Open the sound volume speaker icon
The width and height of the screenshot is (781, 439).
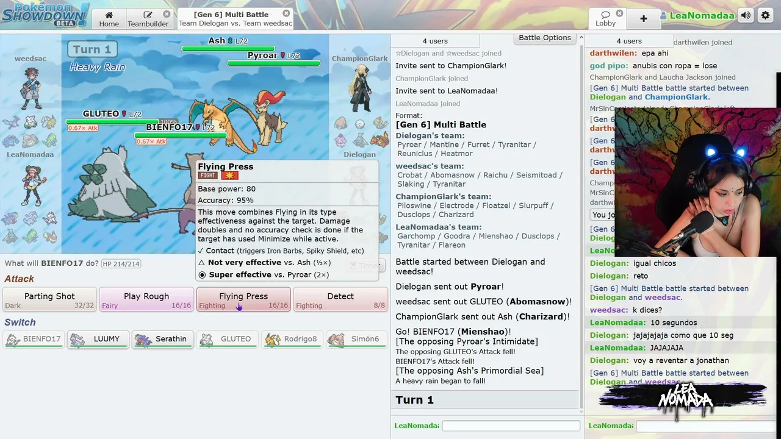point(746,16)
